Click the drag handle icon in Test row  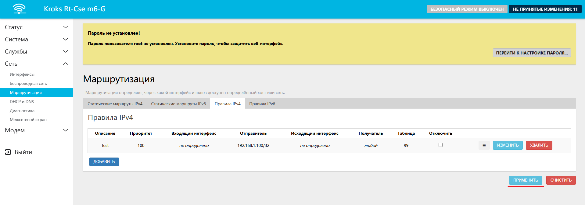coord(484,145)
